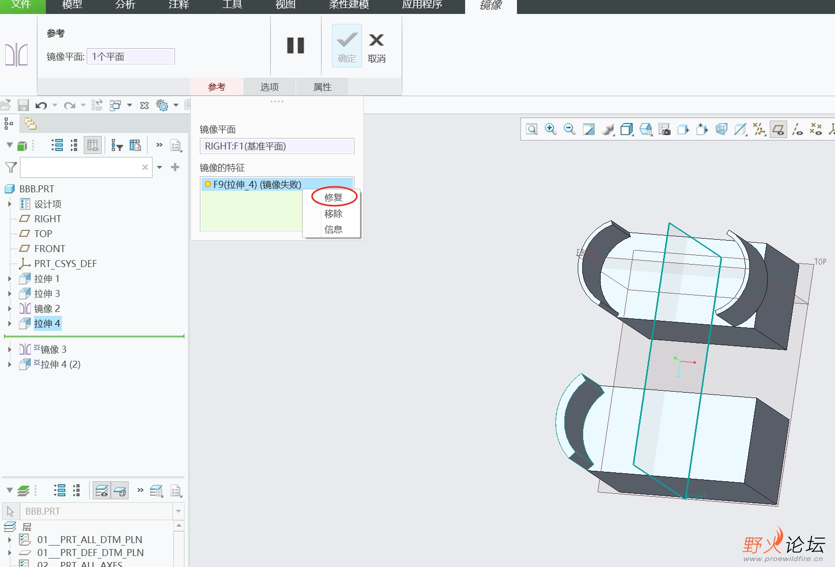Click the Zoom Out magnifier icon
835x567 pixels.
[570, 130]
